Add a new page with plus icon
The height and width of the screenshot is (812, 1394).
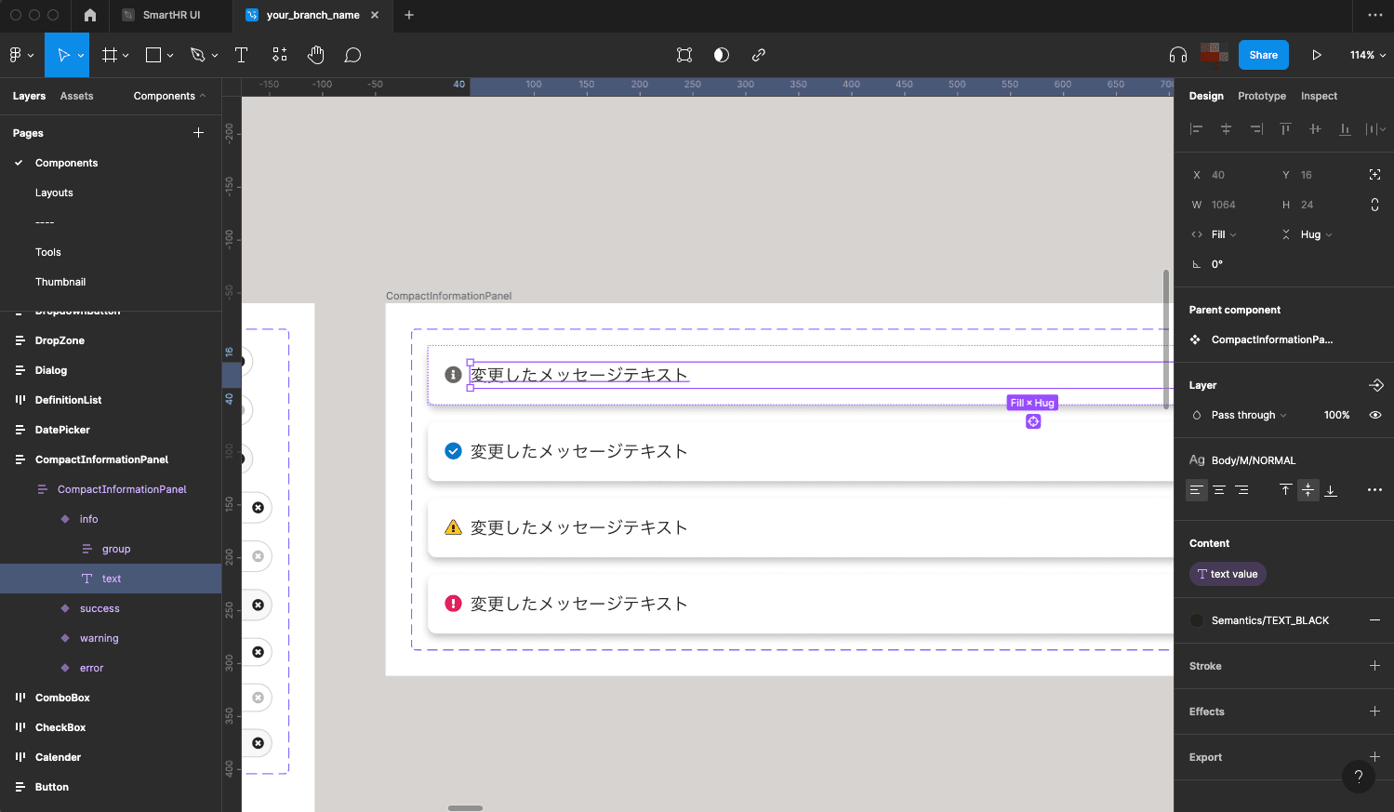[198, 133]
